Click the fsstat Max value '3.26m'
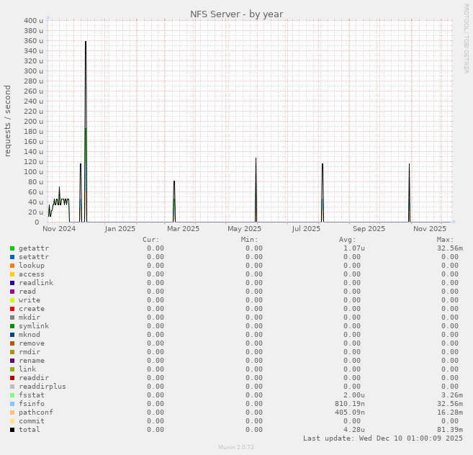The image size is (473, 455). pos(452,395)
